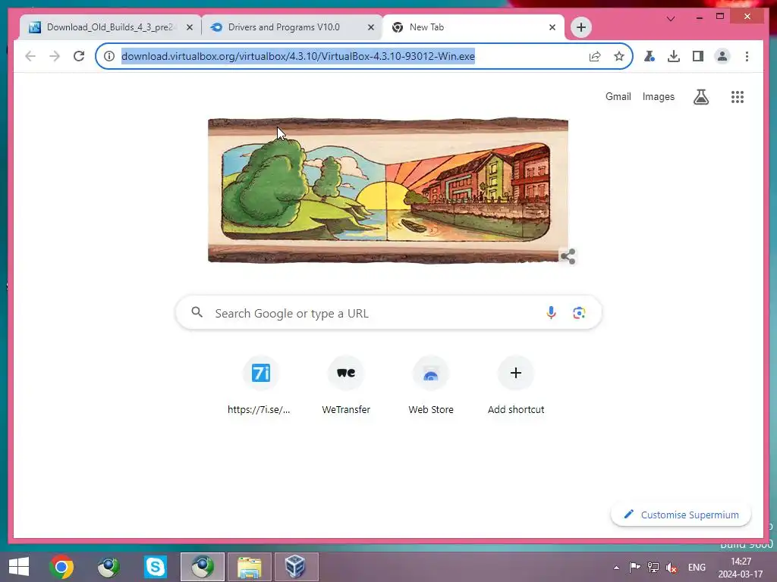Screen dimensions: 777x582
Task: Open the Chrome Labs flask in toolbar
Action: pyautogui.click(x=650, y=56)
